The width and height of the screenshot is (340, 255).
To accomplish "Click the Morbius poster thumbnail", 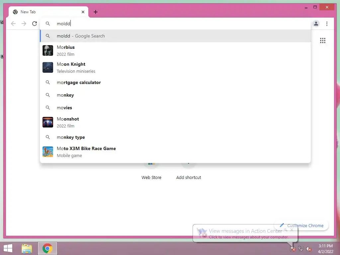I will pyautogui.click(x=48, y=50).
